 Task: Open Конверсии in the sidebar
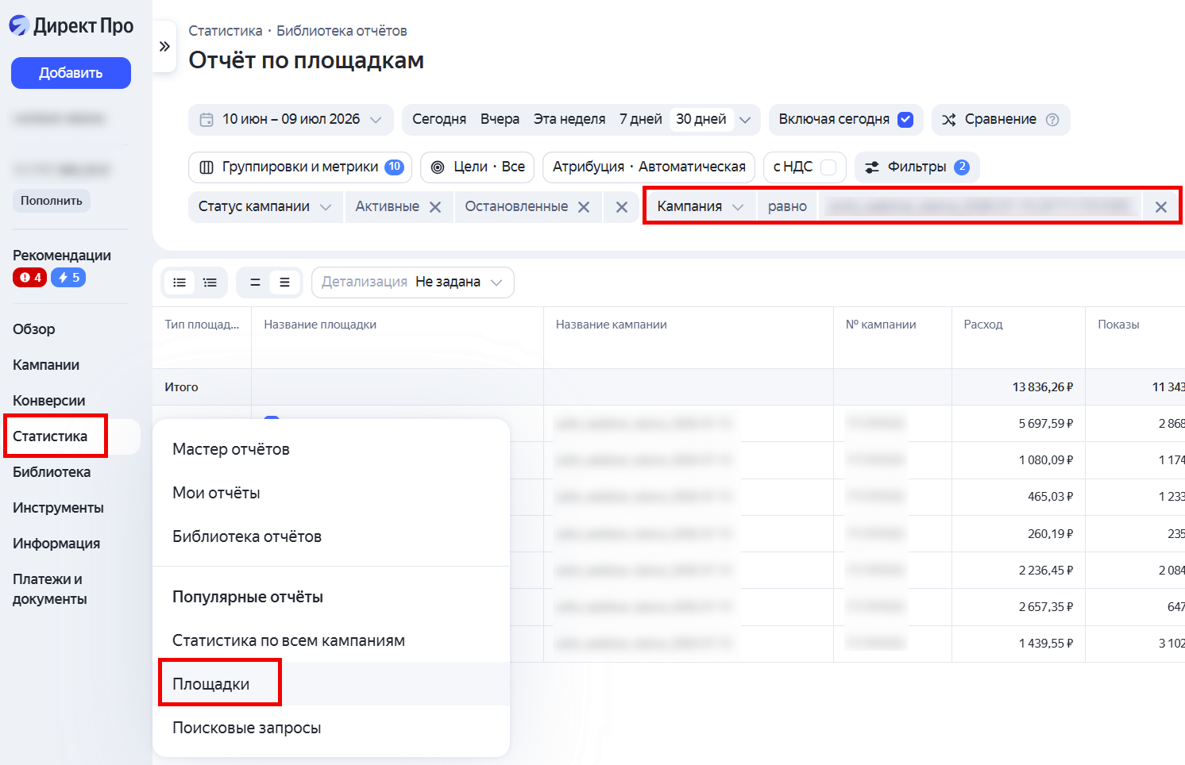click(x=49, y=401)
